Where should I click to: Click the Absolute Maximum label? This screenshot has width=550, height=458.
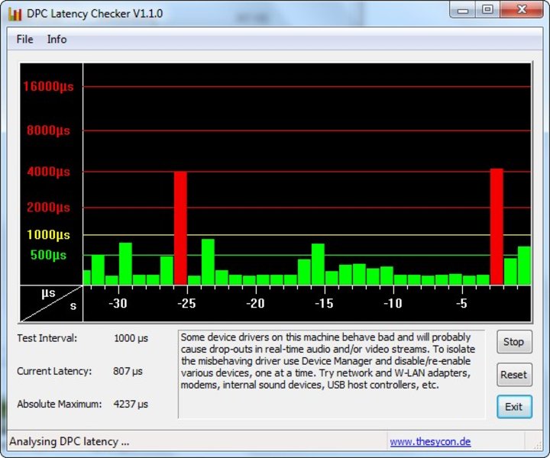click(x=60, y=404)
